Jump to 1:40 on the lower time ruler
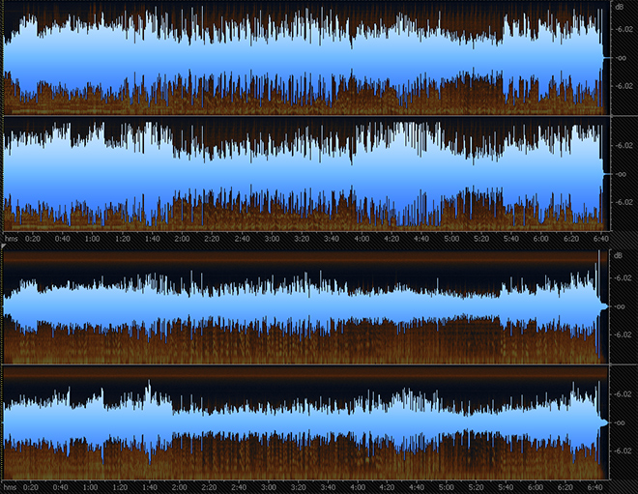The width and height of the screenshot is (638, 494). coord(149,487)
